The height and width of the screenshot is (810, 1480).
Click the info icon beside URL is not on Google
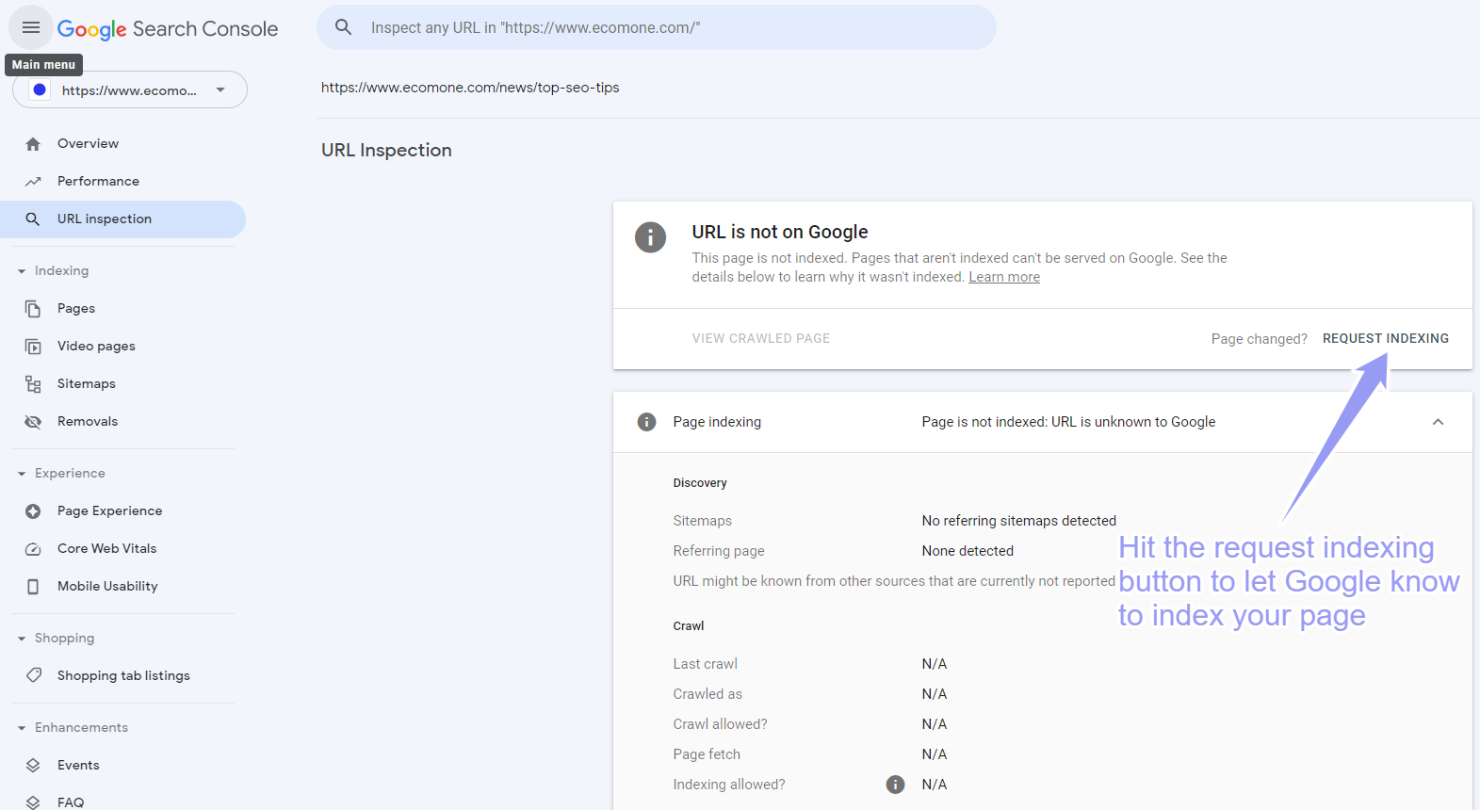(x=650, y=237)
